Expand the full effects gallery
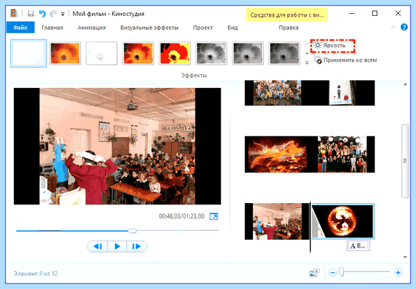The width and height of the screenshot is (416, 289). point(307,63)
